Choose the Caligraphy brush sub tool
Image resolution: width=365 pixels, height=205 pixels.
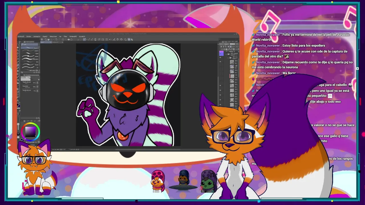tap(30, 59)
